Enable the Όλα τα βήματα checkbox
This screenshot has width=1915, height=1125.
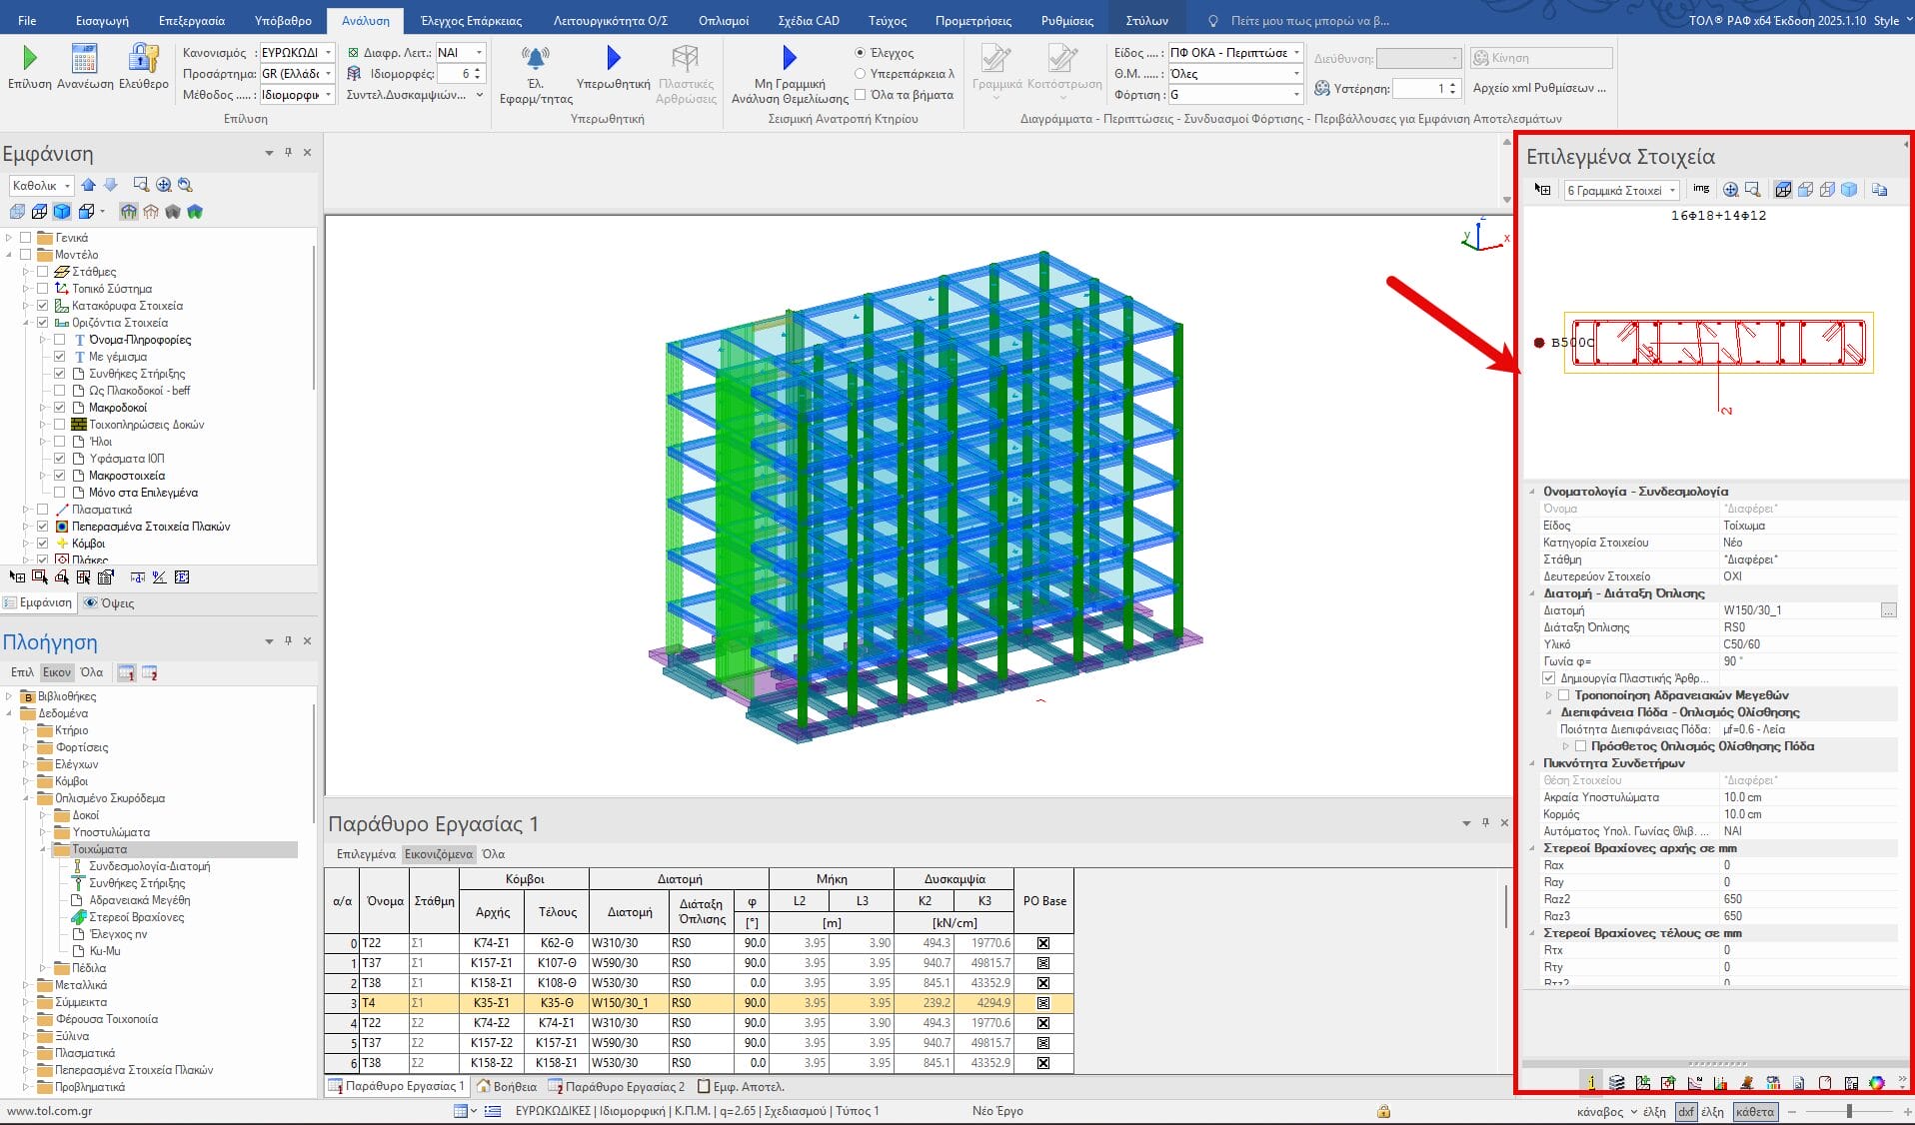click(860, 95)
